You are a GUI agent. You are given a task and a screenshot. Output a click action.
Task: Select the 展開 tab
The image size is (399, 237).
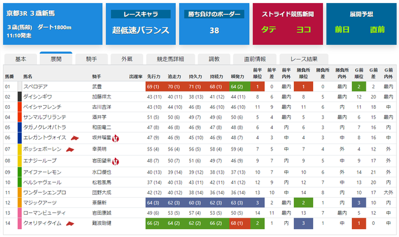coord(56,59)
